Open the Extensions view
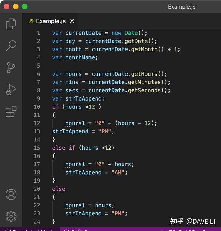Viewport: 221px width, 231px height. [11, 111]
